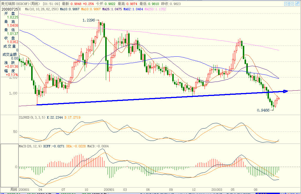
Task: Click the 成交金额 0.00 turnover value
Action: click(15, 58)
